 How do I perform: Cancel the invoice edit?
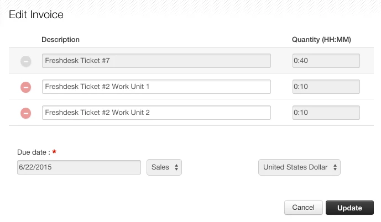pyautogui.click(x=303, y=208)
